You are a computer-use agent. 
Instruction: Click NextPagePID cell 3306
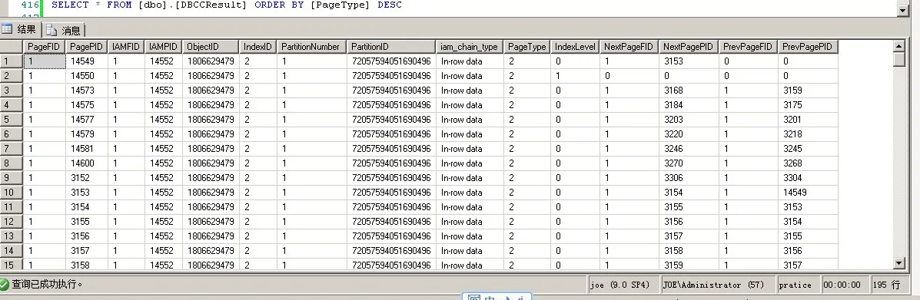pos(689,177)
